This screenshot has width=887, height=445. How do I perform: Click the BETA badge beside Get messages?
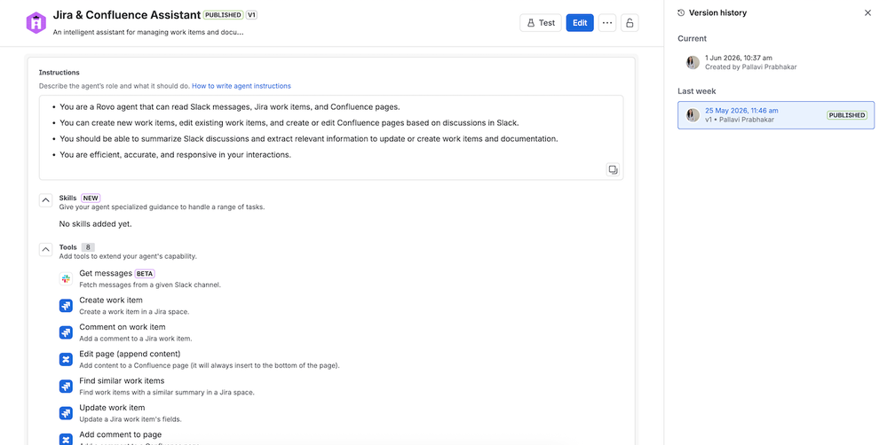(145, 273)
